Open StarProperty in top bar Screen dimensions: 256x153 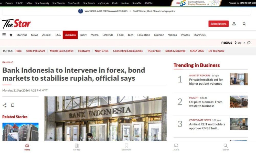click(x=42, y=3)
